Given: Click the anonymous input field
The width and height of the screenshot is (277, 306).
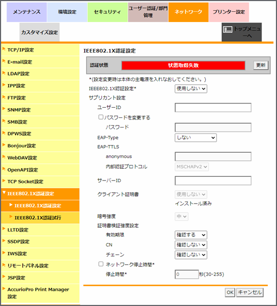Looking at the screenshot, I should click(x=213, y=156).
